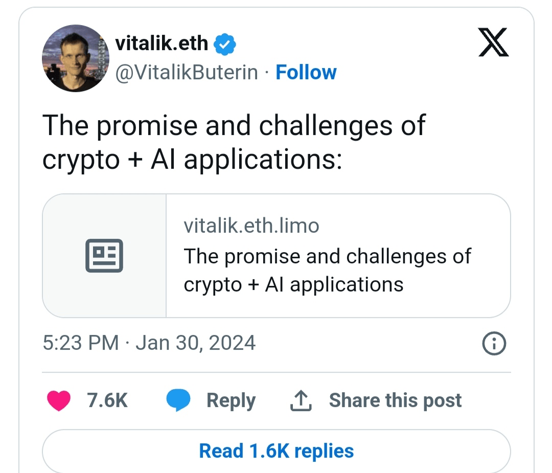Open the 5:23 PM Jan 30 timestamp
Screen dimensions: 552x473
(149, 343)
